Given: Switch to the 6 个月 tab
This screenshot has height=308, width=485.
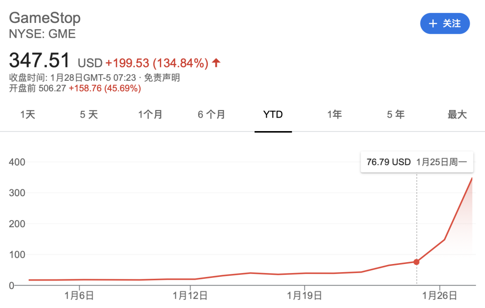Looking at the screenshot, I should [x=212, y=115].
